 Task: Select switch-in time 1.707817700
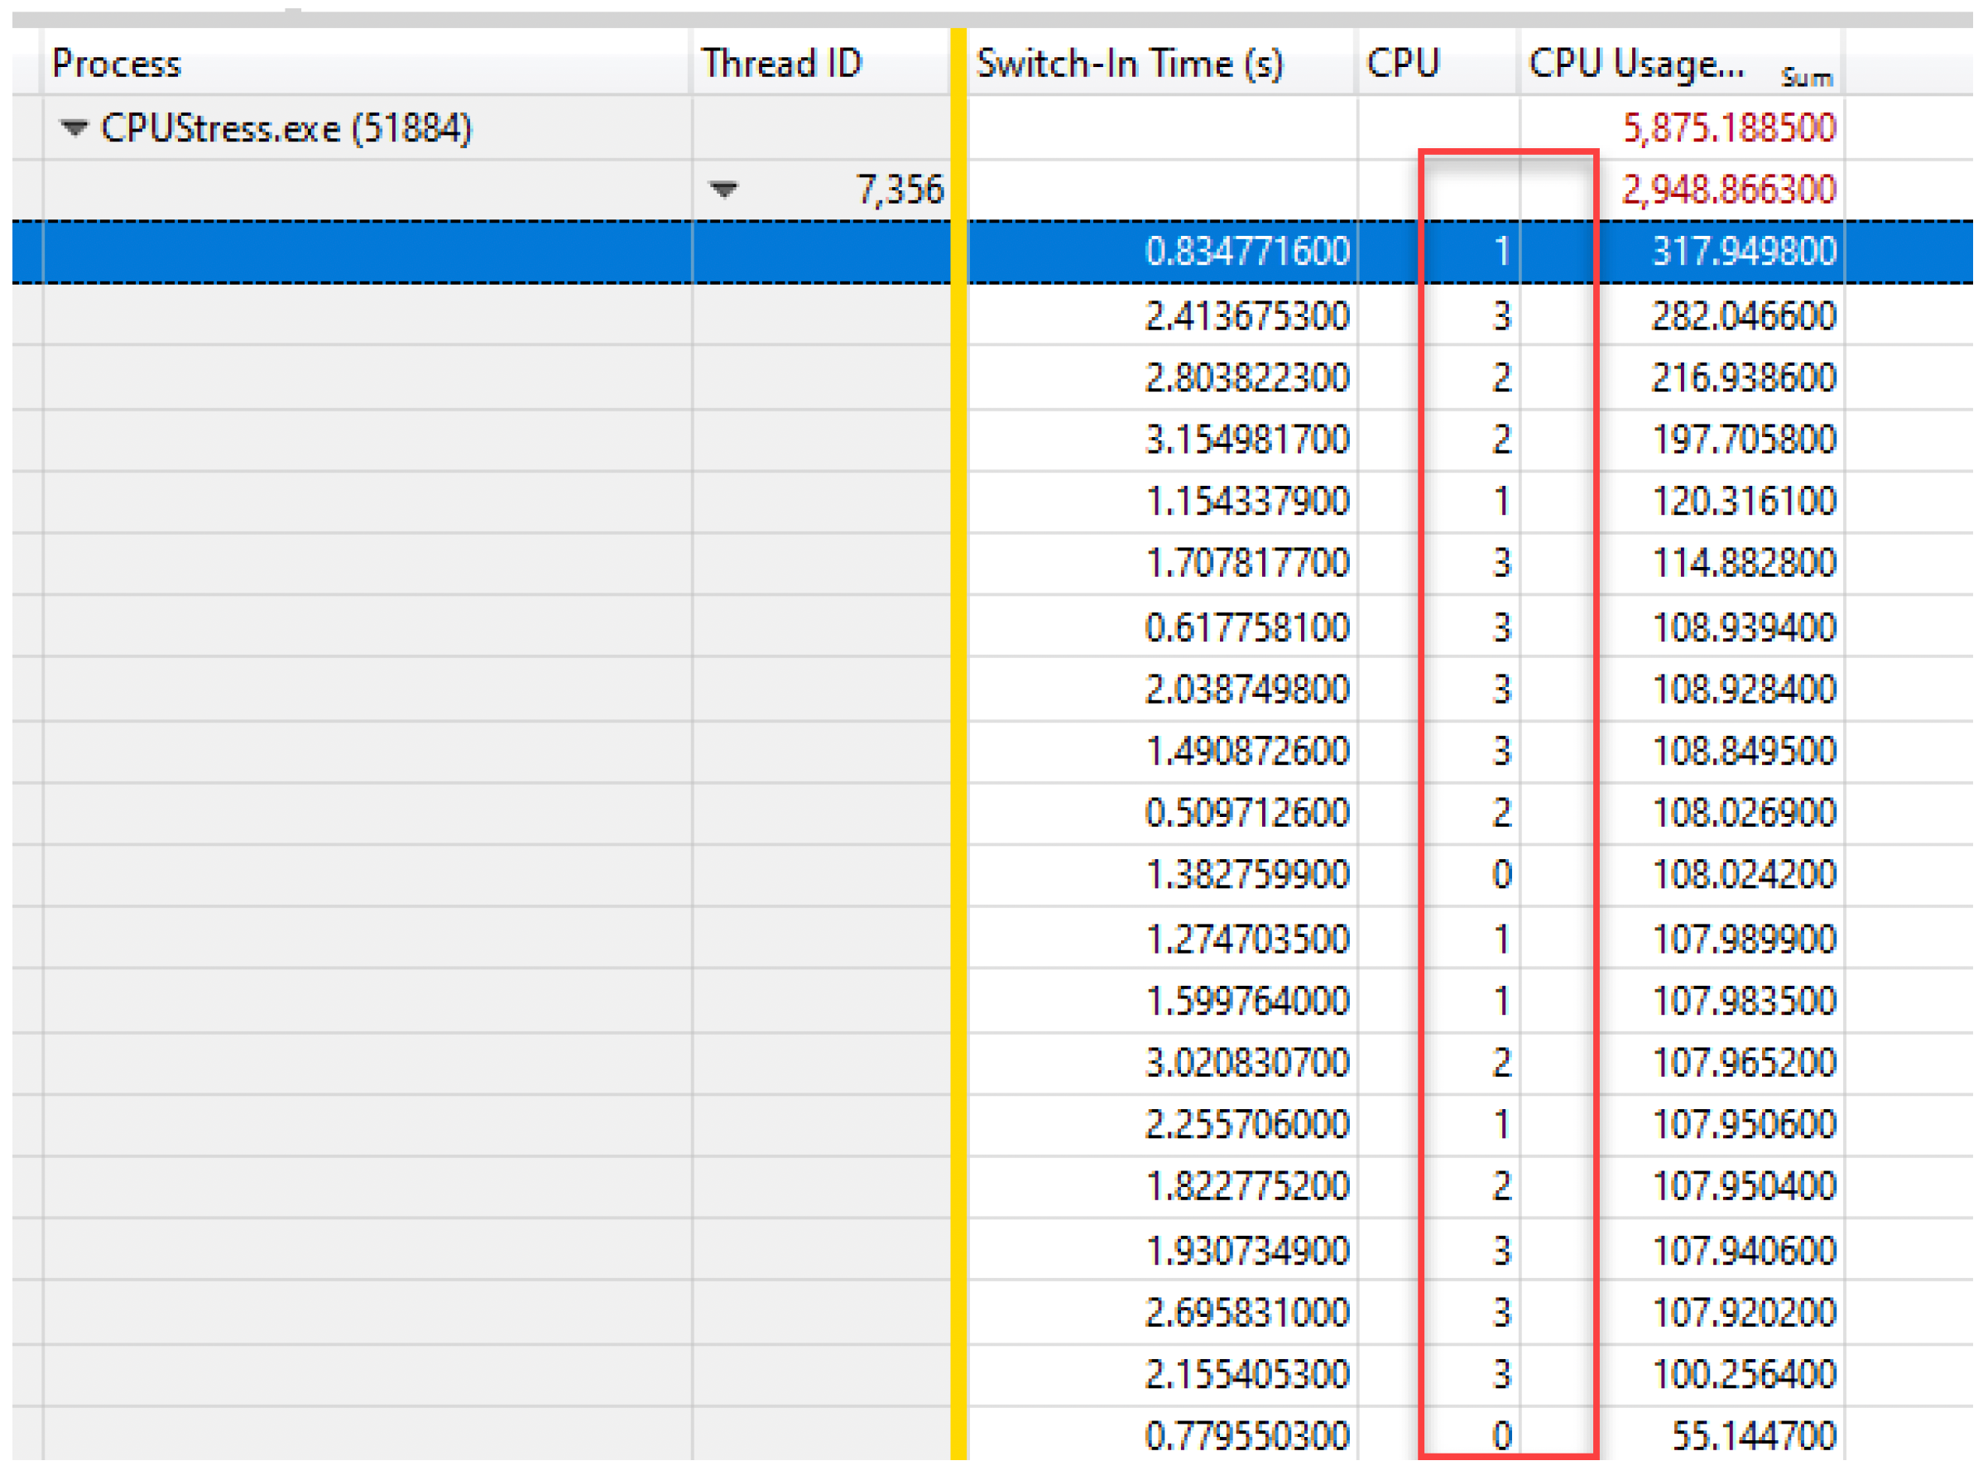1247,563
